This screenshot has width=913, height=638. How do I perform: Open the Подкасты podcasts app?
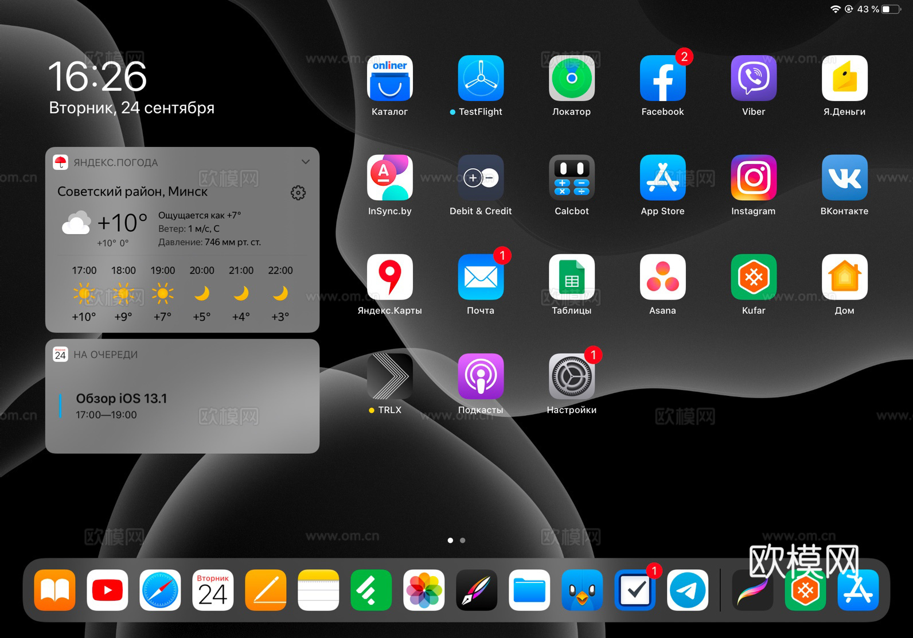[481, 376]
